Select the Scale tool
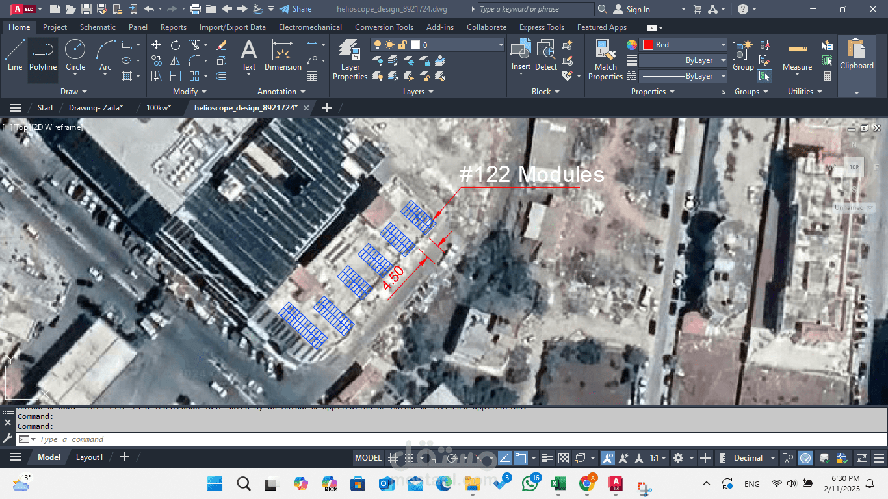 tap(176, 76)
